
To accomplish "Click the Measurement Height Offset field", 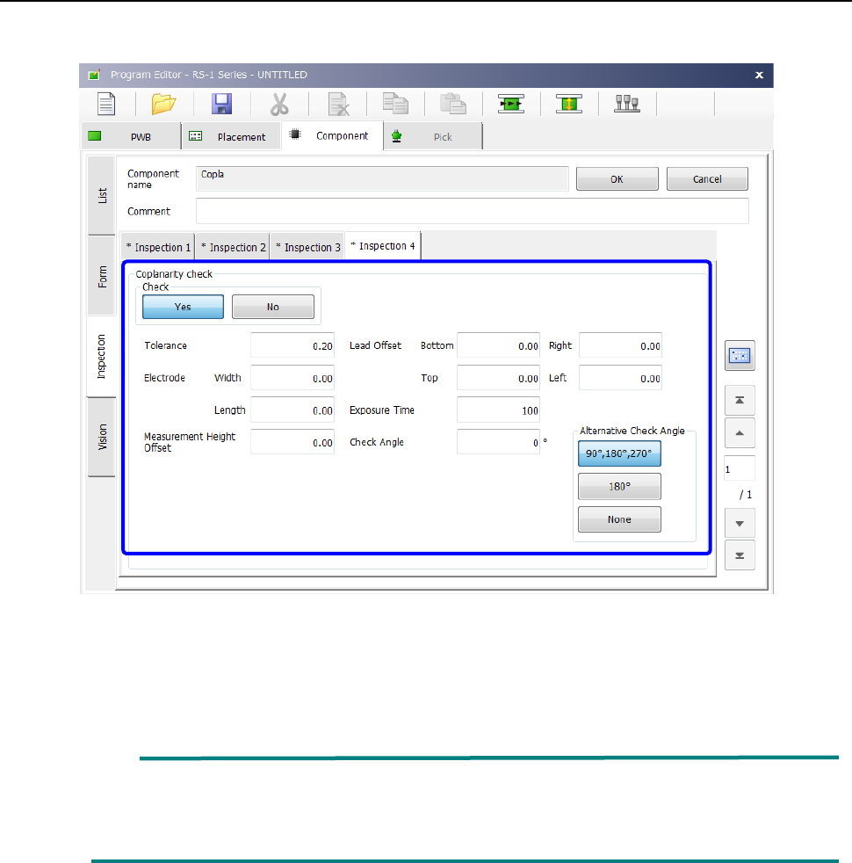I will [292, 442].
